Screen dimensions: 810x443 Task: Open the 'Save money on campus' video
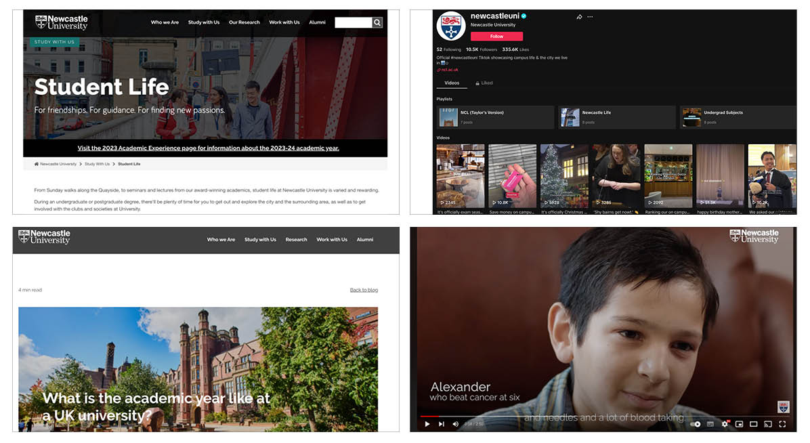coord(513,175)
